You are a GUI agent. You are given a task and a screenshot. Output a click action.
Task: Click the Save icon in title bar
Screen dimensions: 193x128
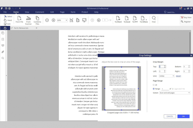click(x=6, y=8)
